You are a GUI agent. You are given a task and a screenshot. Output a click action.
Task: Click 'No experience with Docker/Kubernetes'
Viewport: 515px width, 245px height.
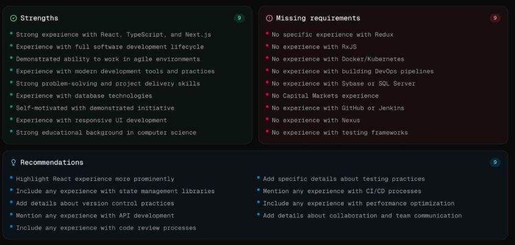[x=338, y=59]
